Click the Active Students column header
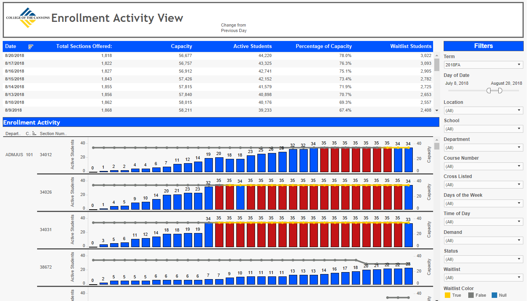The width and height of the screenshot is (528, 301). point(253,46)
